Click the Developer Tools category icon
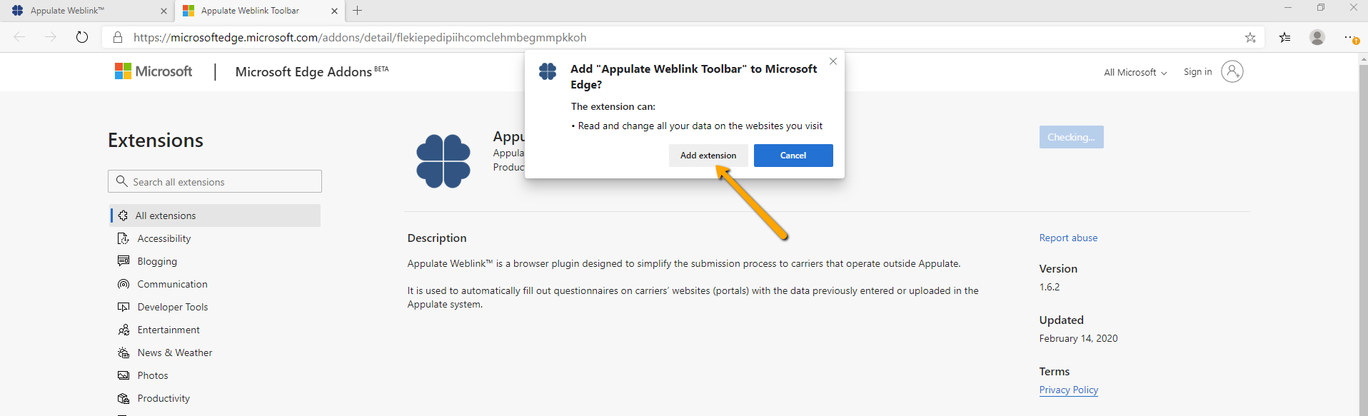Viewport: 1368px width, 416px height. click(x=124, y=307)
